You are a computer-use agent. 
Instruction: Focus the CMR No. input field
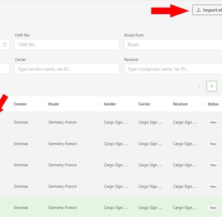pyautogui.click(x=67, y=44)
